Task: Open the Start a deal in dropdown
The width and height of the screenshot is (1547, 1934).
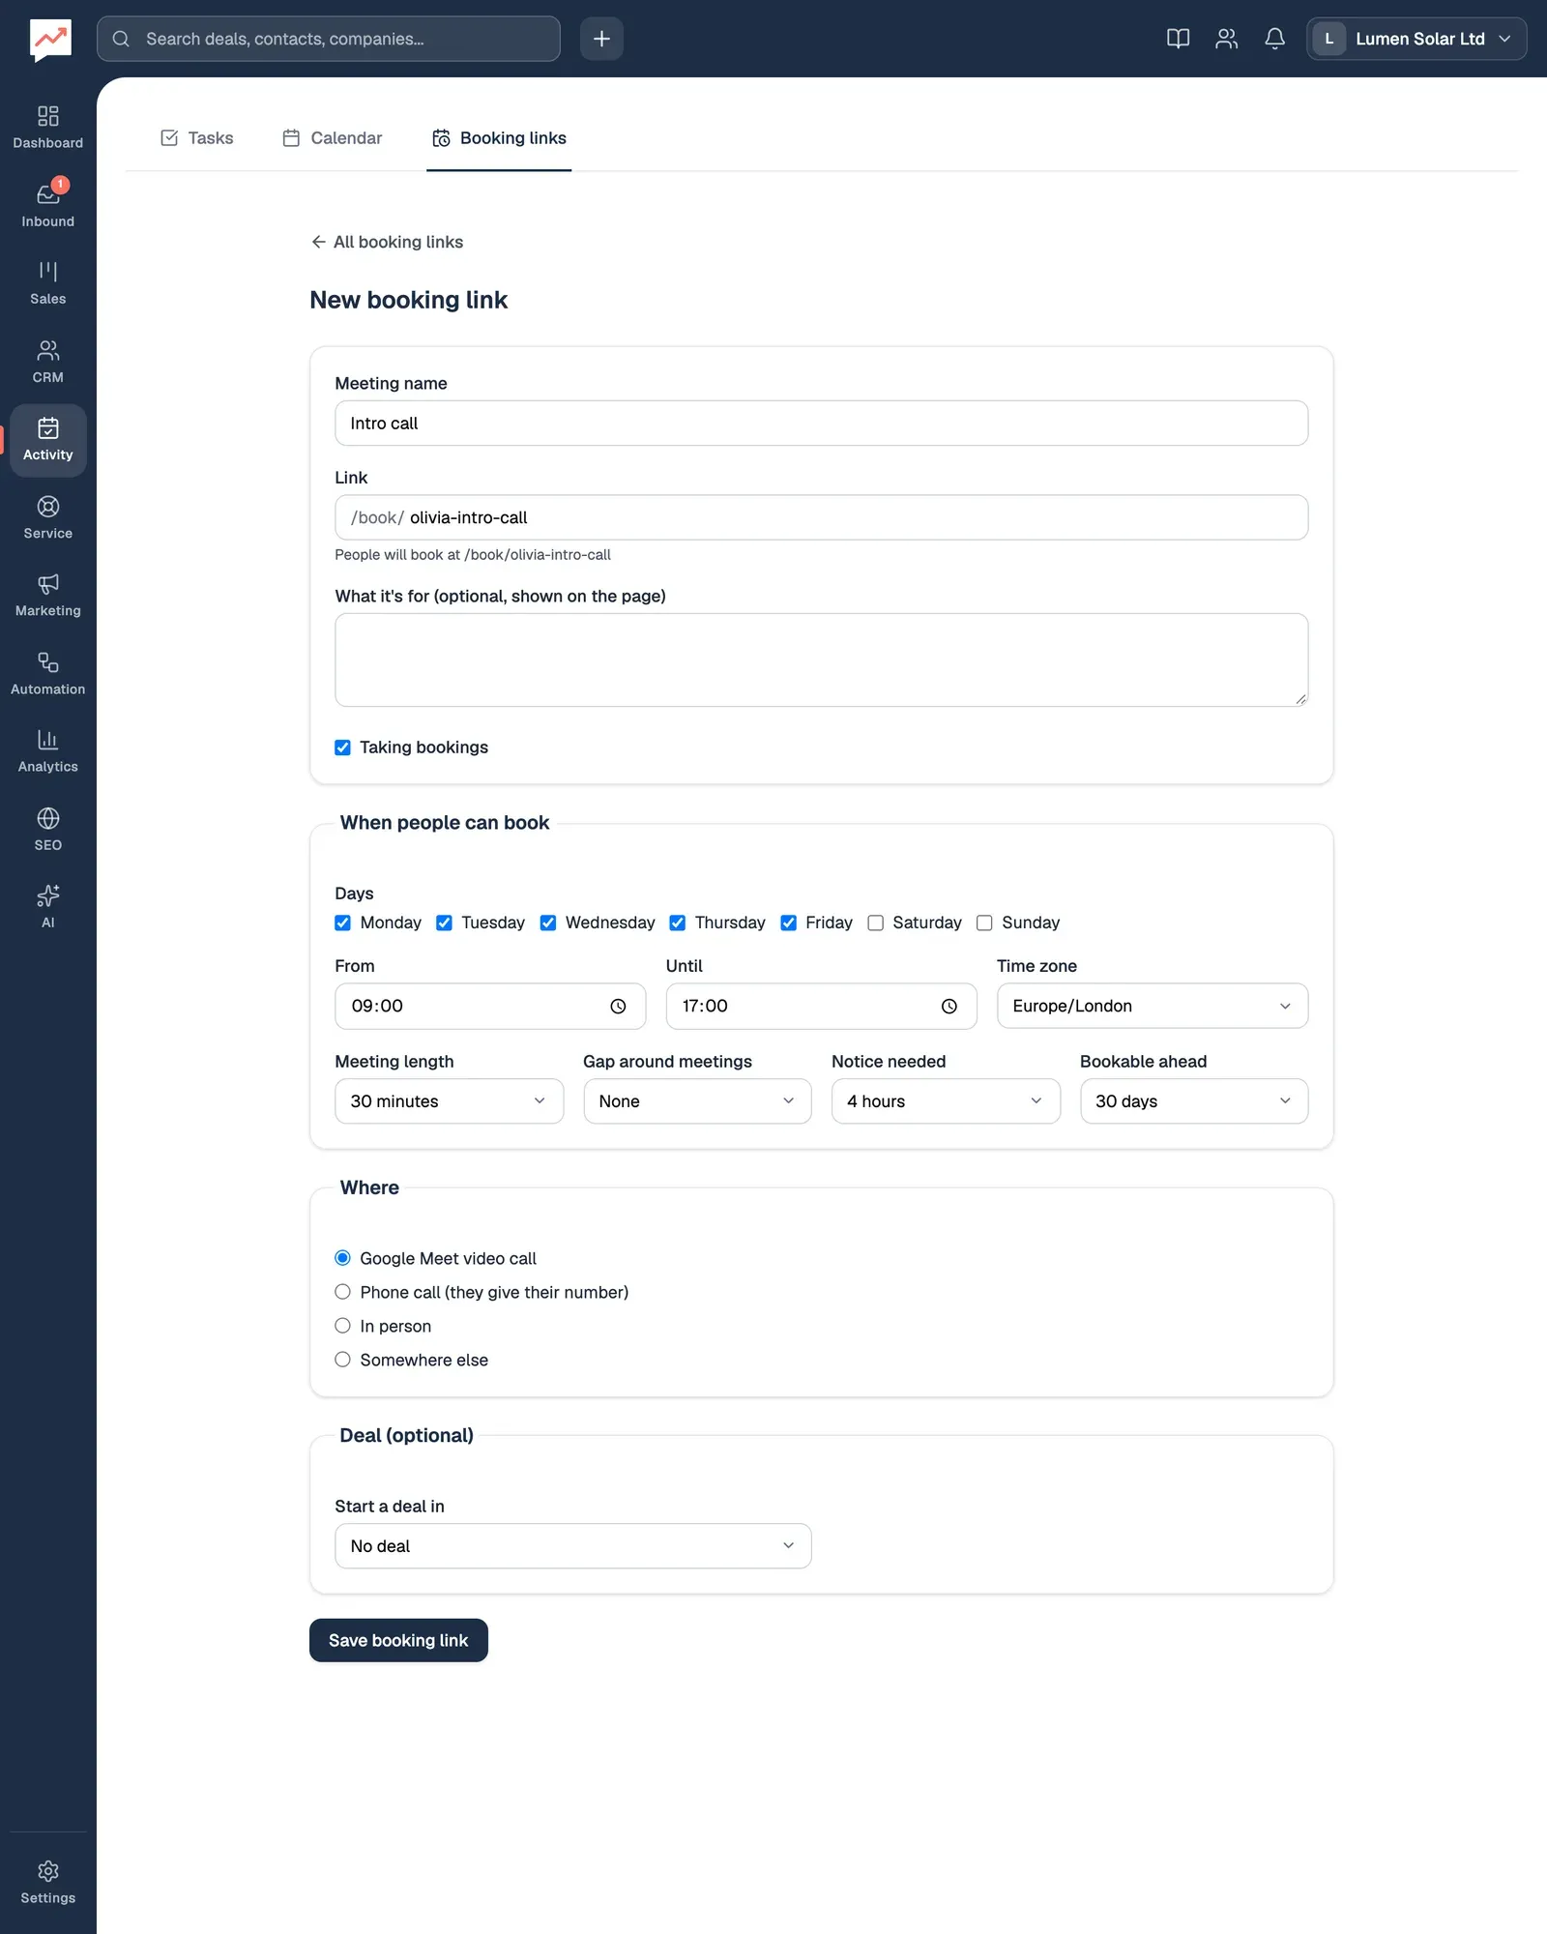Action: [573, 1546]
